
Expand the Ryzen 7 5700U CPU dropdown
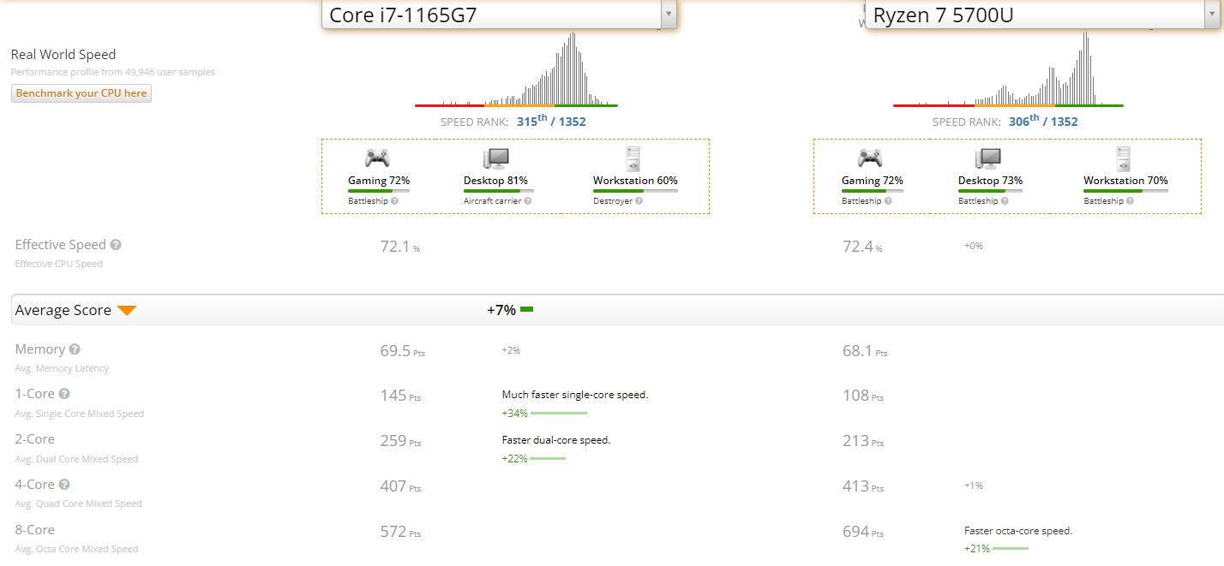(1211, 15)
